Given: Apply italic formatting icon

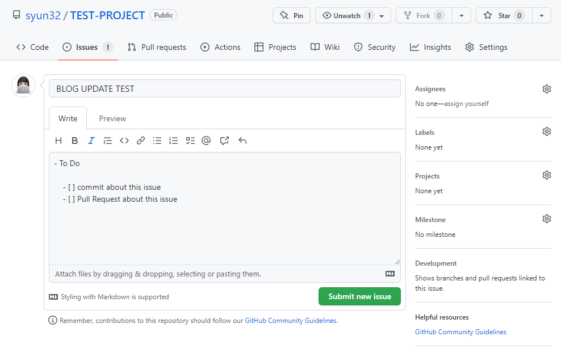Looking at the screenshot, I should coord(91,141).
